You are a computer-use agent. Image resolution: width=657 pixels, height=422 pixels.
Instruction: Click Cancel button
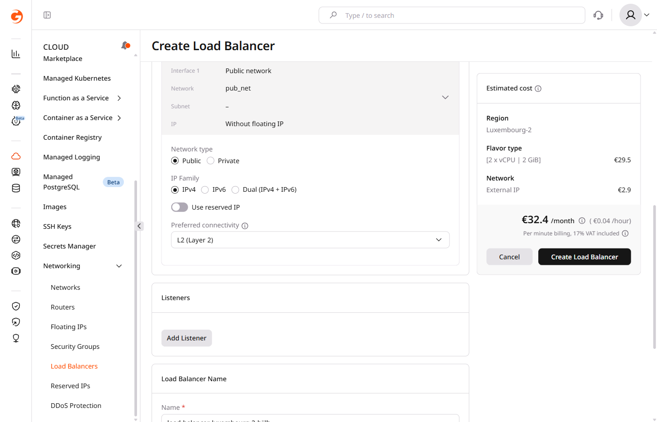point(509,257)
